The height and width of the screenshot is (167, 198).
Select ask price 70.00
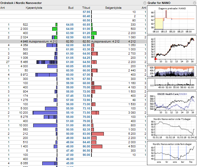86,87
